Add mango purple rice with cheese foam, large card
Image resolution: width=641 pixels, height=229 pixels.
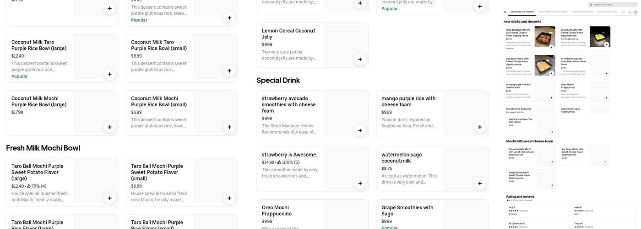pos(479,127)
